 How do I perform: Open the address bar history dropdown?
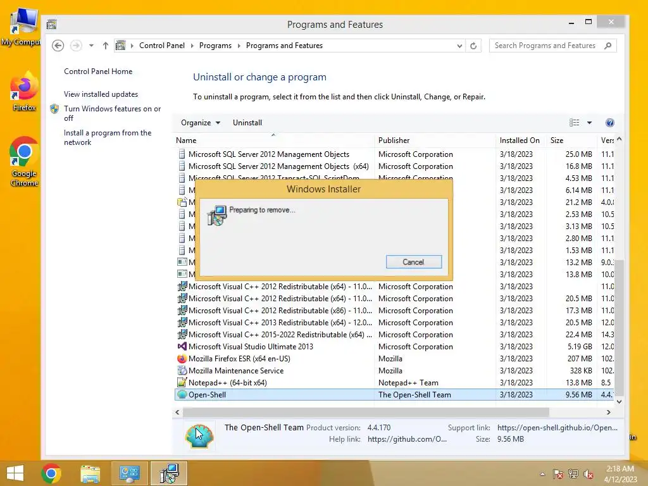pyautogui.click(x=459, y=46)
